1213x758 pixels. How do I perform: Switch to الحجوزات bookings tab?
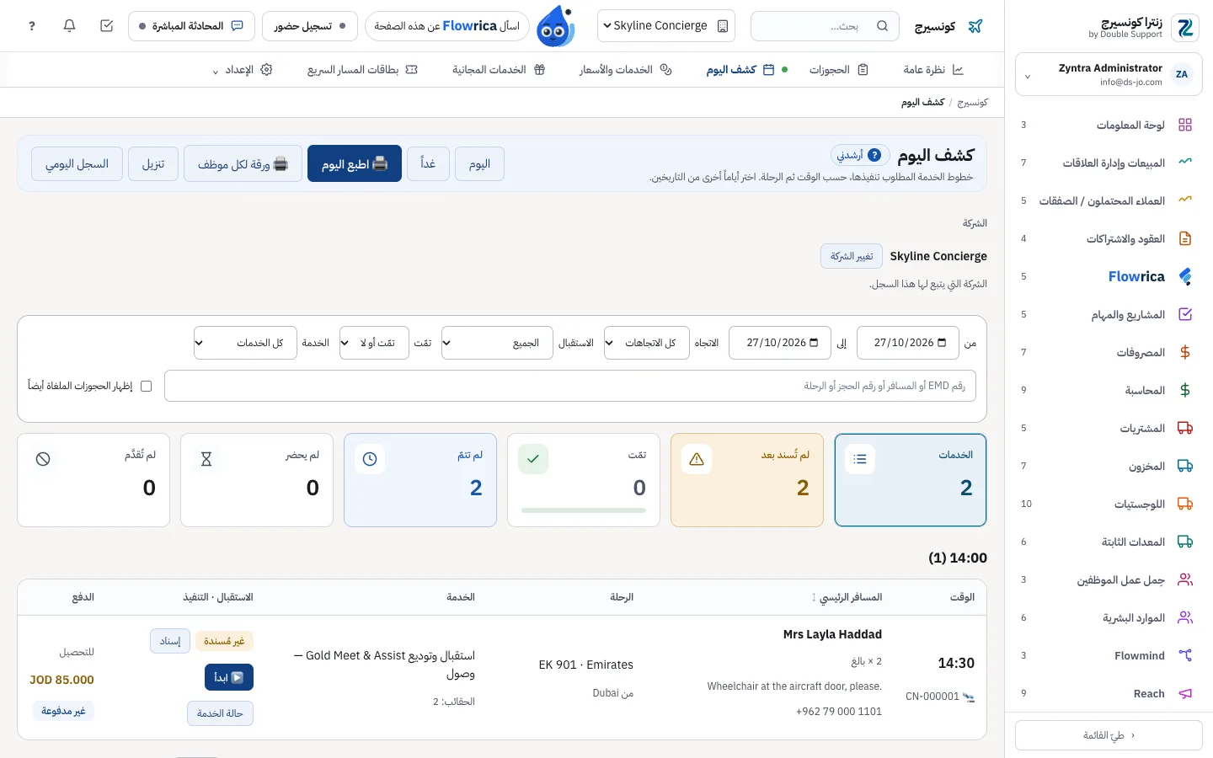tap(838, 70)
